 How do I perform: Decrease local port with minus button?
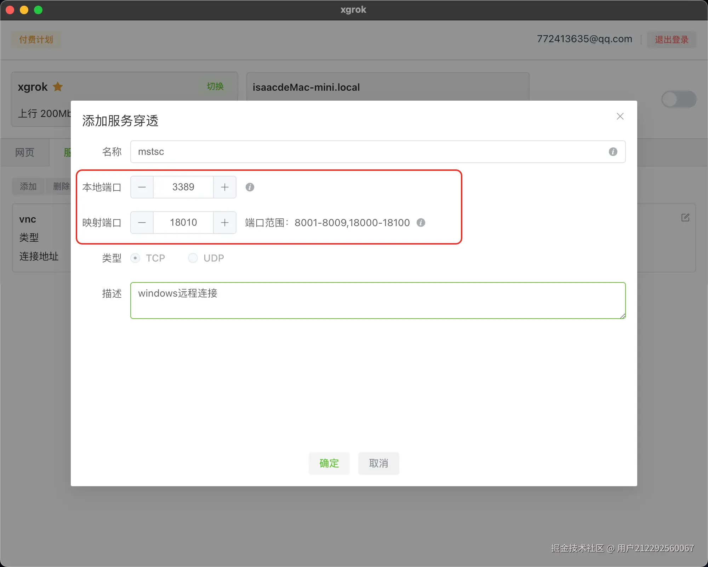pyautogui.click(x=142, y=187)
